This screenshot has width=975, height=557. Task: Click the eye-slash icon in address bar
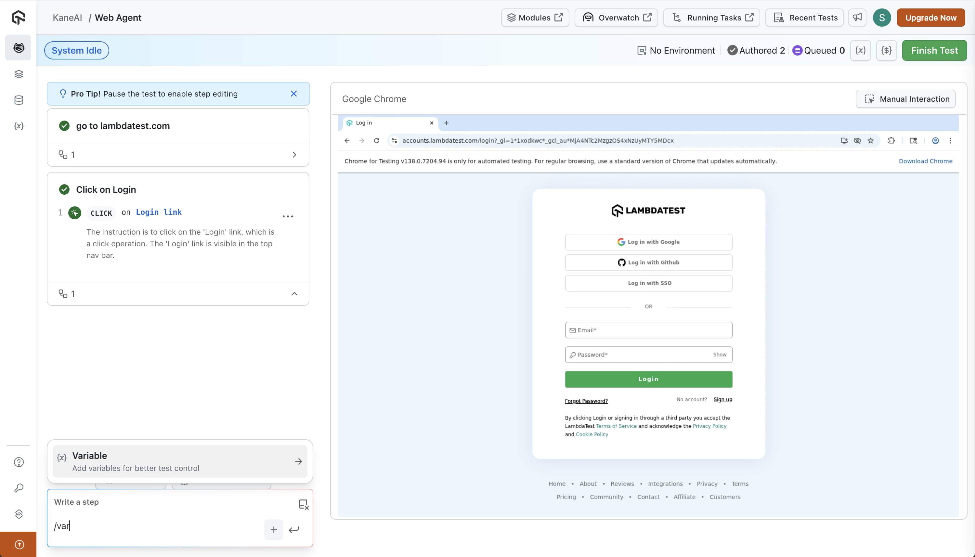click(857, 141)
